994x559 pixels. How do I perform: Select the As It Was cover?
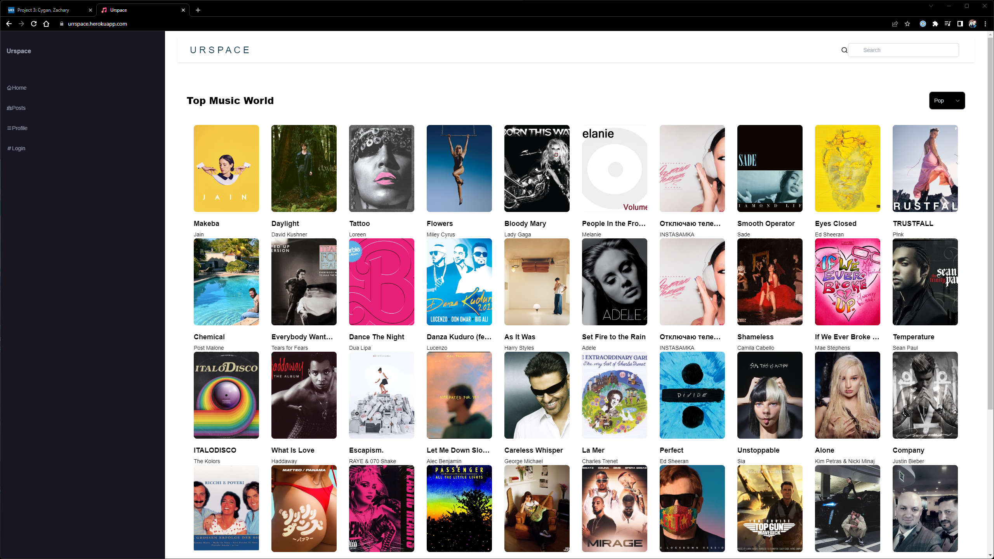coord(537,282)
